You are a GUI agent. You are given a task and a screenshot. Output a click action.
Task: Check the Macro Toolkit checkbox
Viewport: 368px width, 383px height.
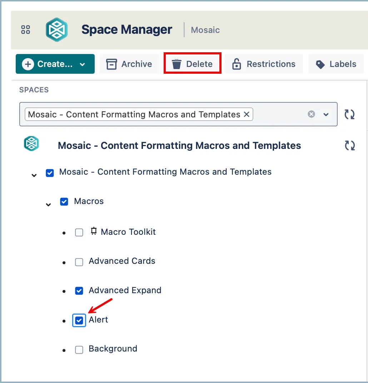coord(79,232)
